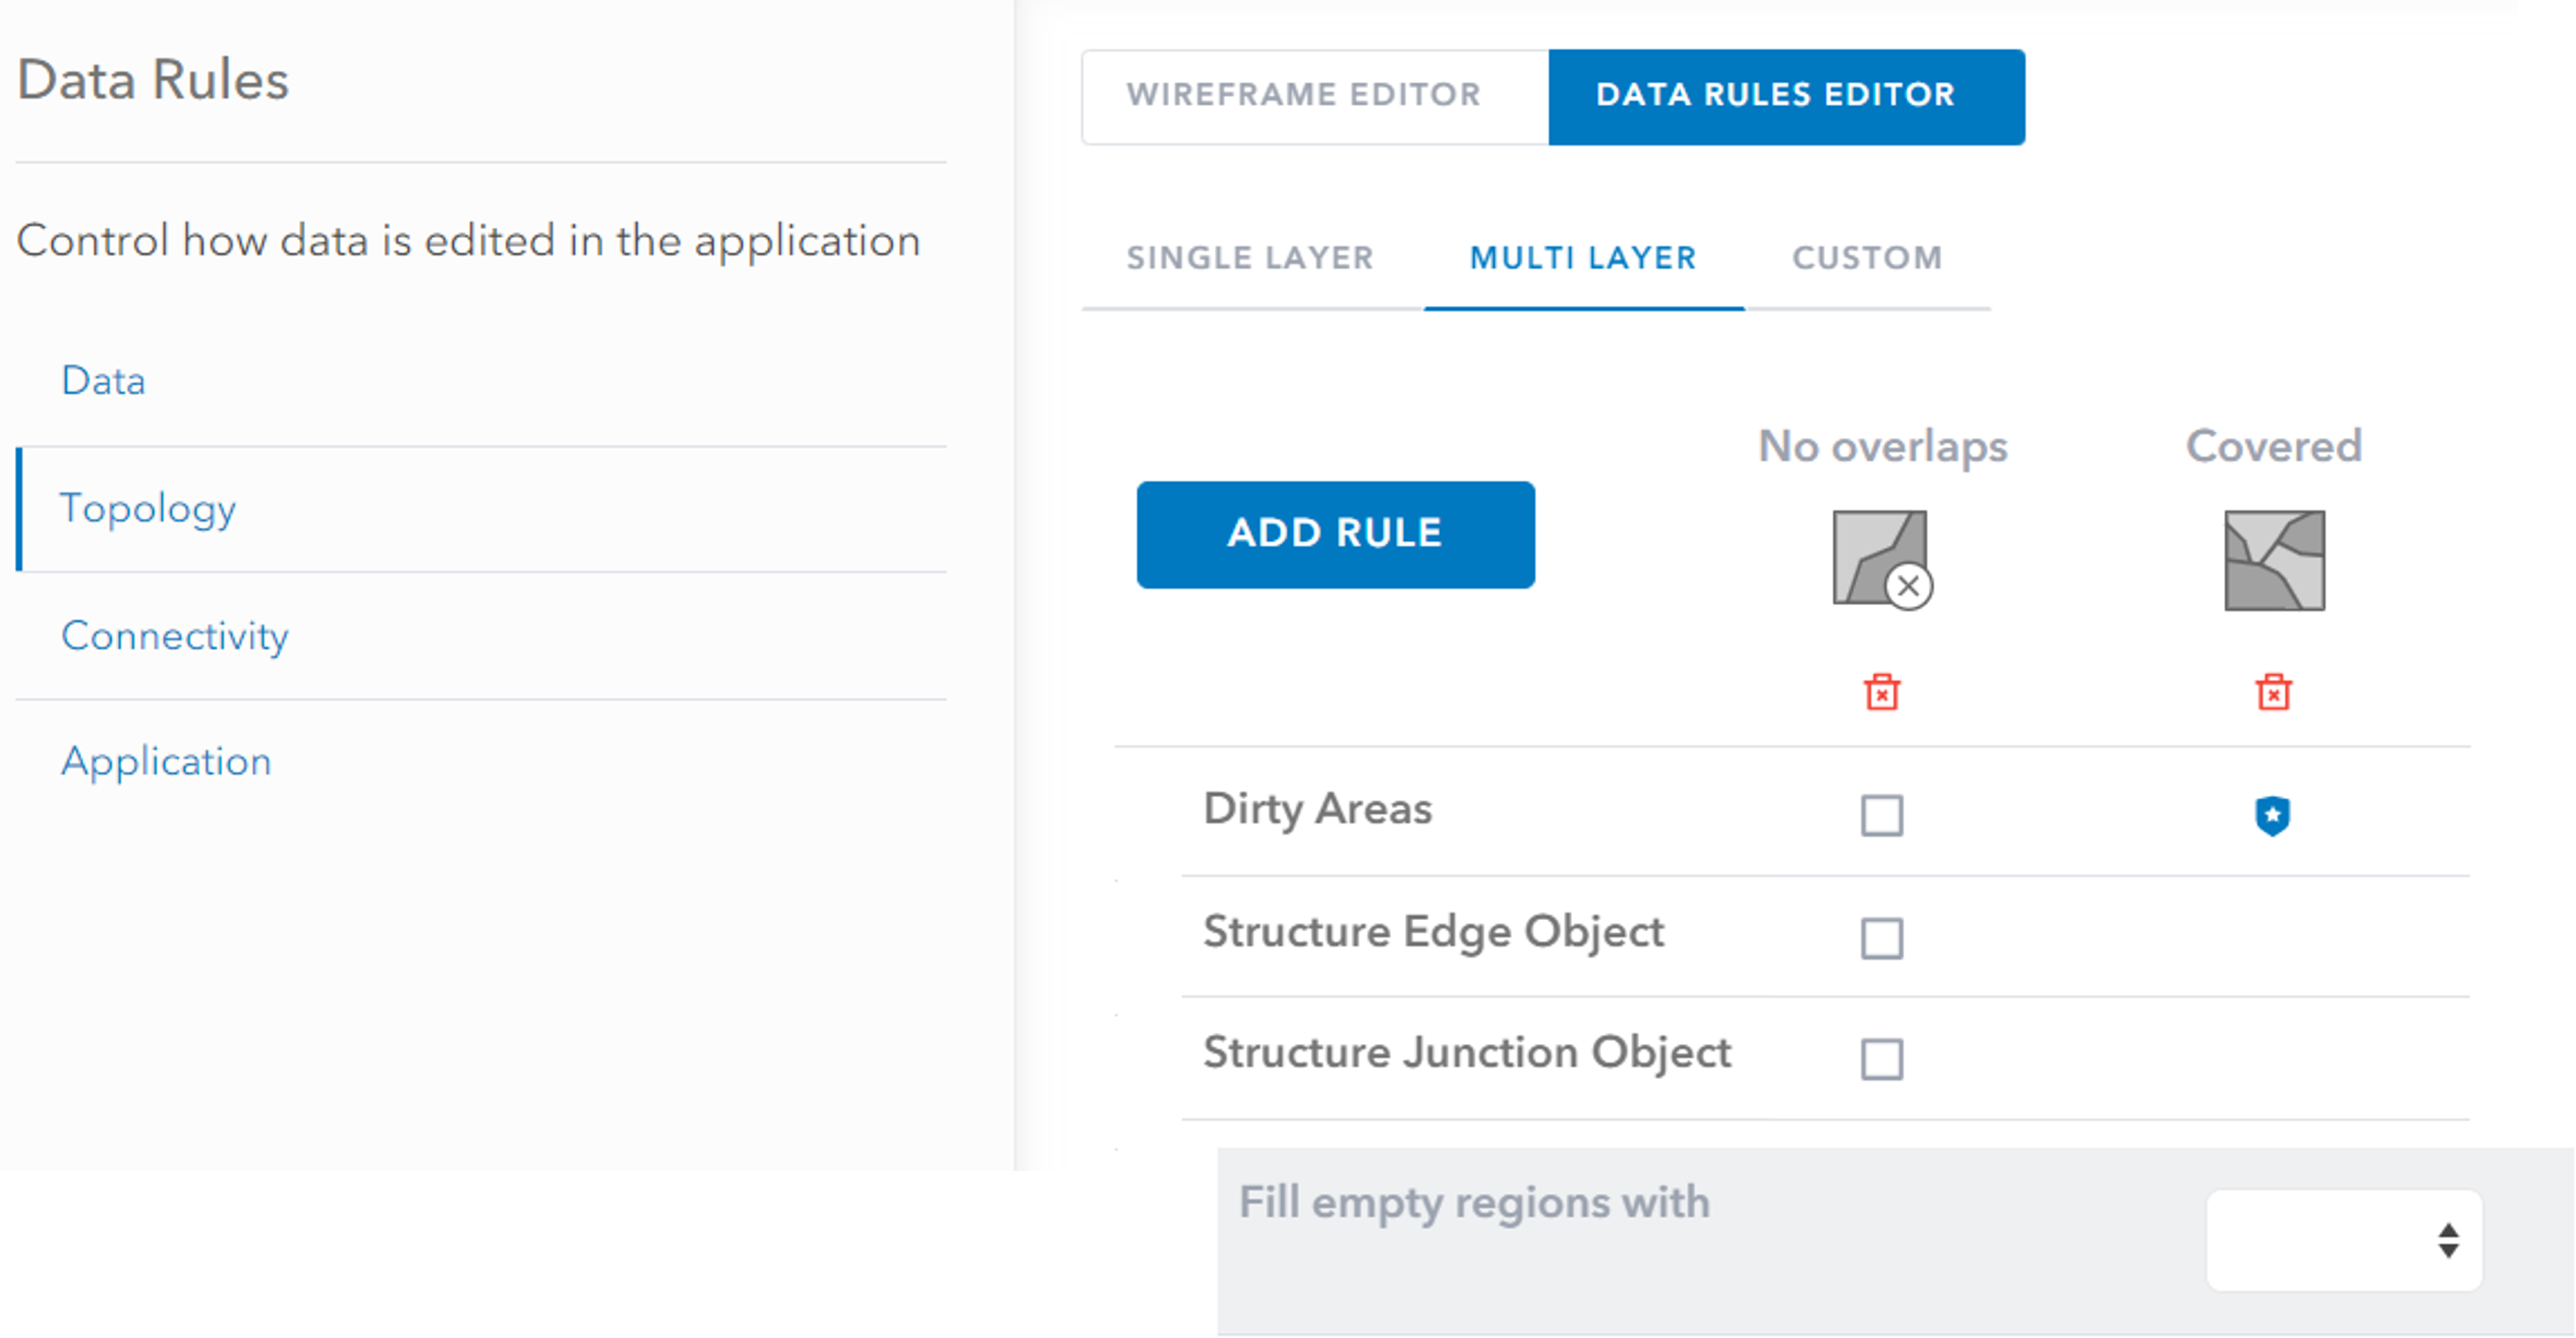
Task: Click the No overlaps rule icon
Action: 1881,559
